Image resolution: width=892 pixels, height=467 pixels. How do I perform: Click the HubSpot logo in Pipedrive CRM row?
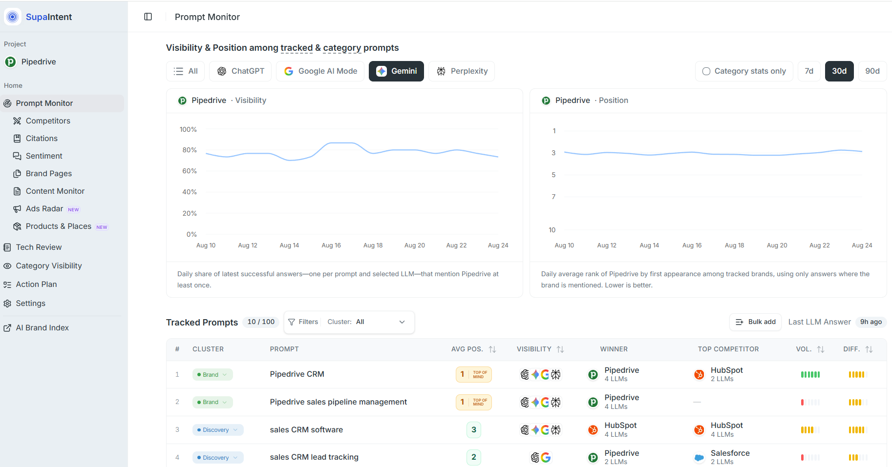700,375
